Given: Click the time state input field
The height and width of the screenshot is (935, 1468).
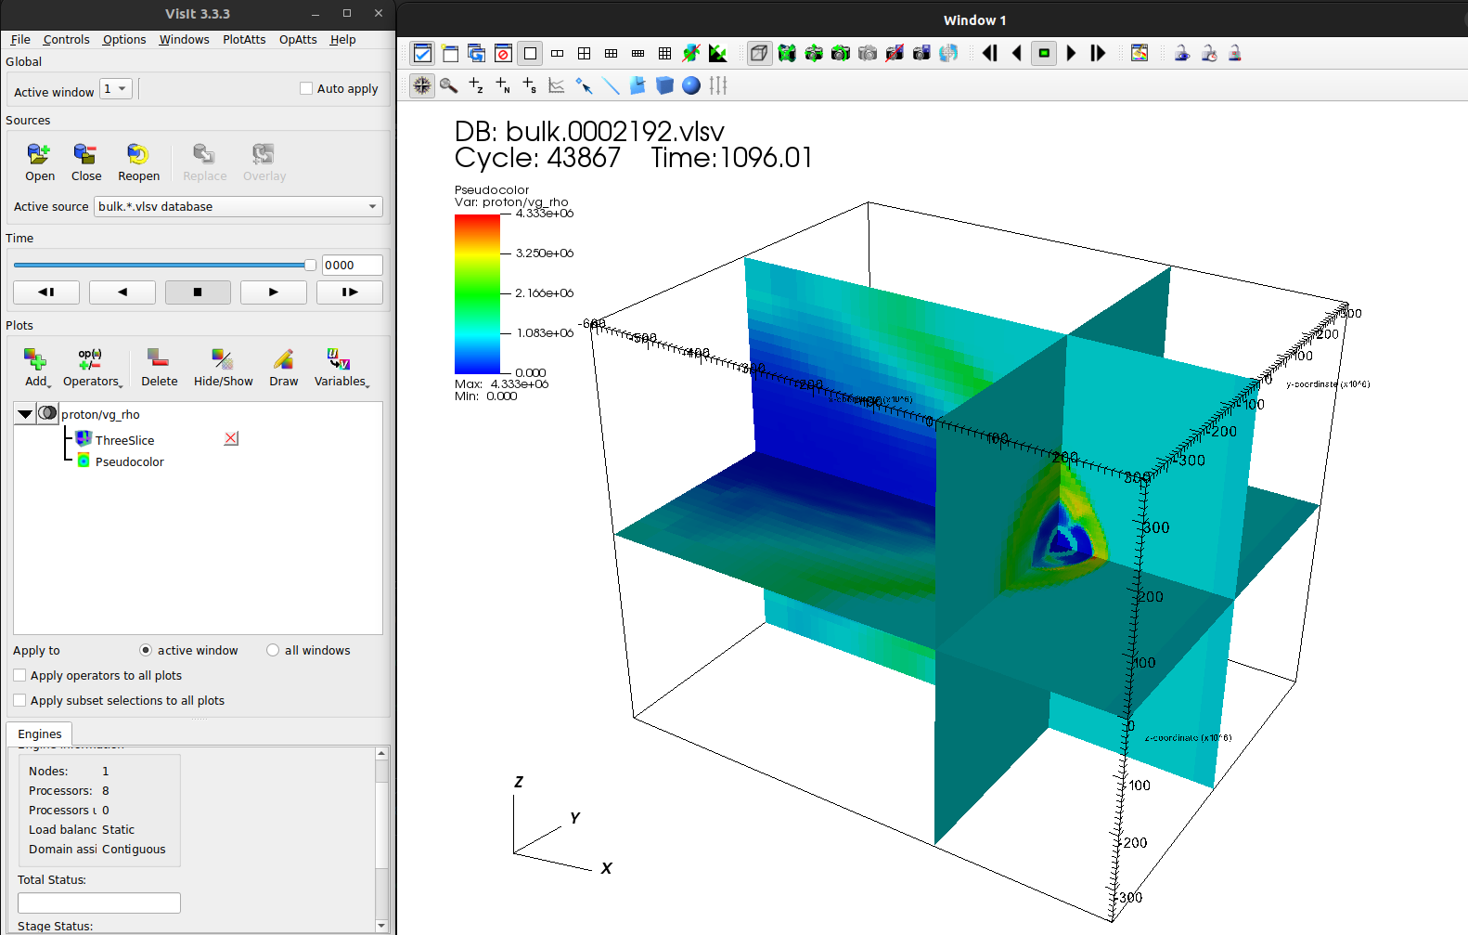Looking at the screenshot, I should [x=351, y=266].
